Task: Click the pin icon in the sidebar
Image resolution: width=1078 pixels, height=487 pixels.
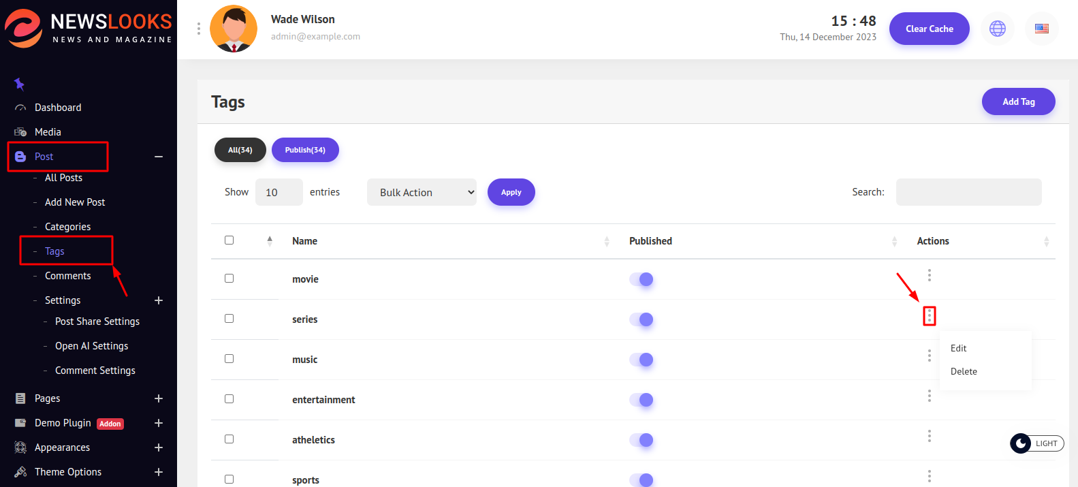Action: tap(19, 84)
